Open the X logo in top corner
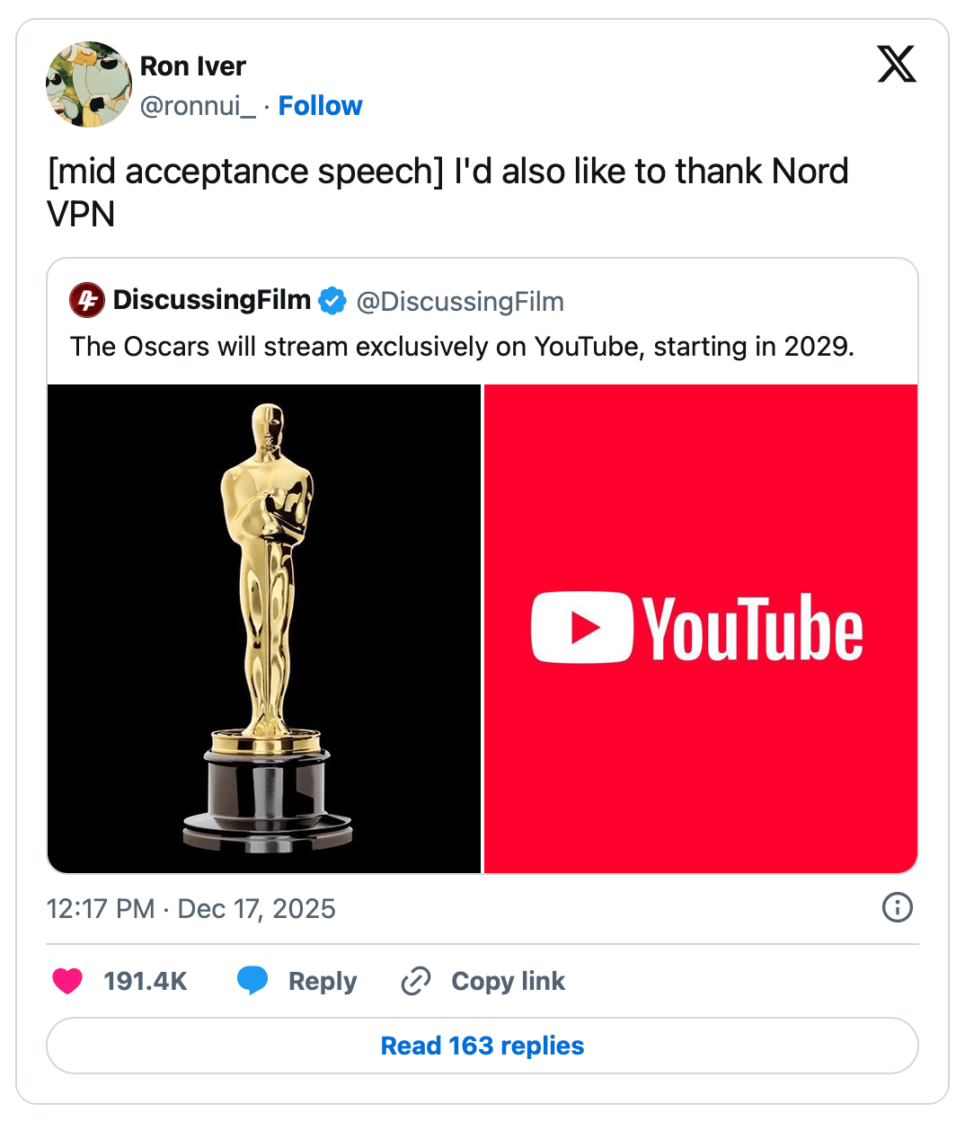The width and height of the screenshot is (965, 1121). click(x=897, y=64)
